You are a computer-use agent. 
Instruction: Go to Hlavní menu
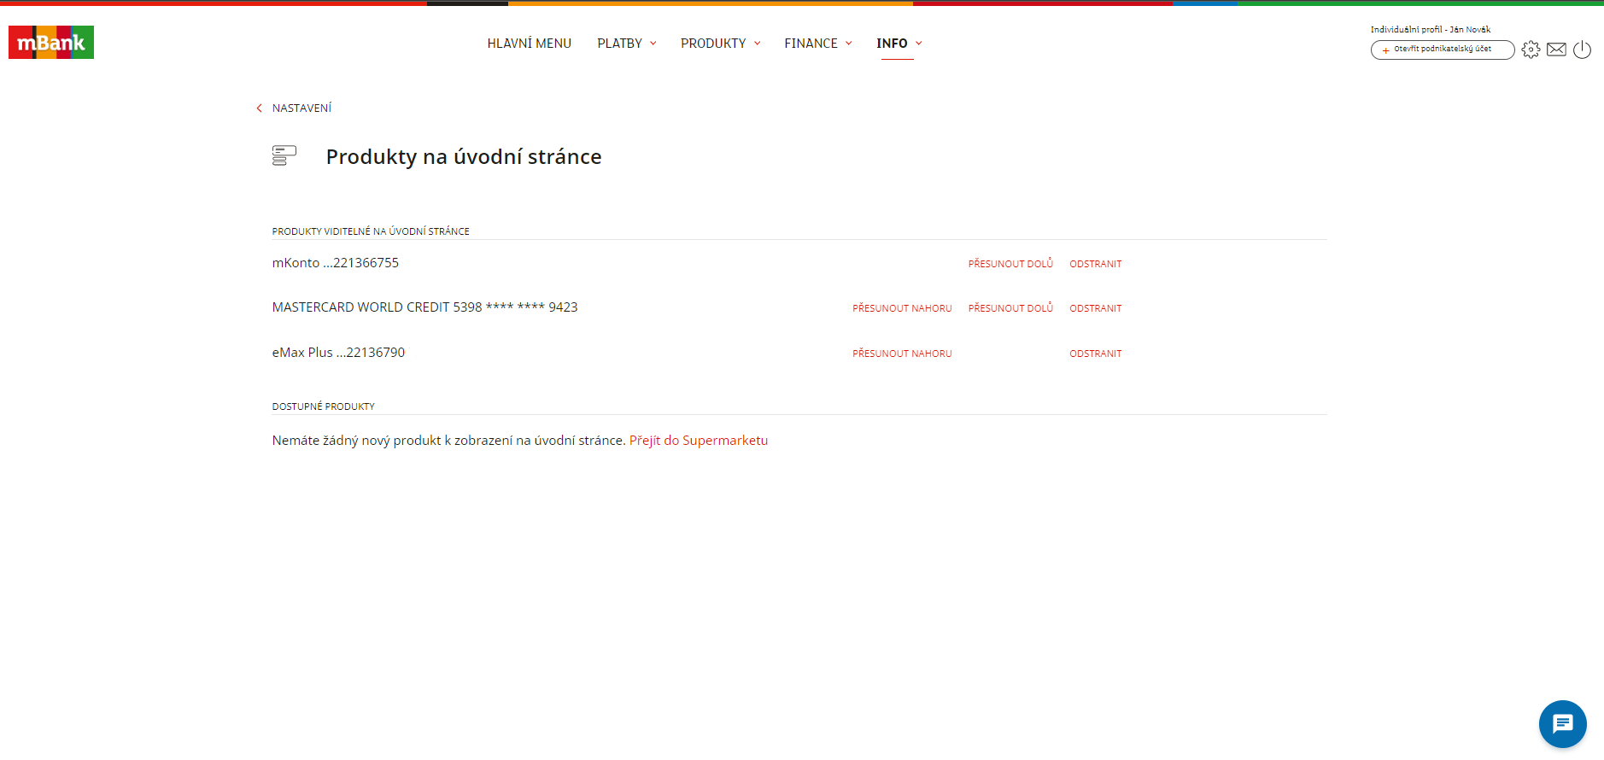[x=529, y=44]
